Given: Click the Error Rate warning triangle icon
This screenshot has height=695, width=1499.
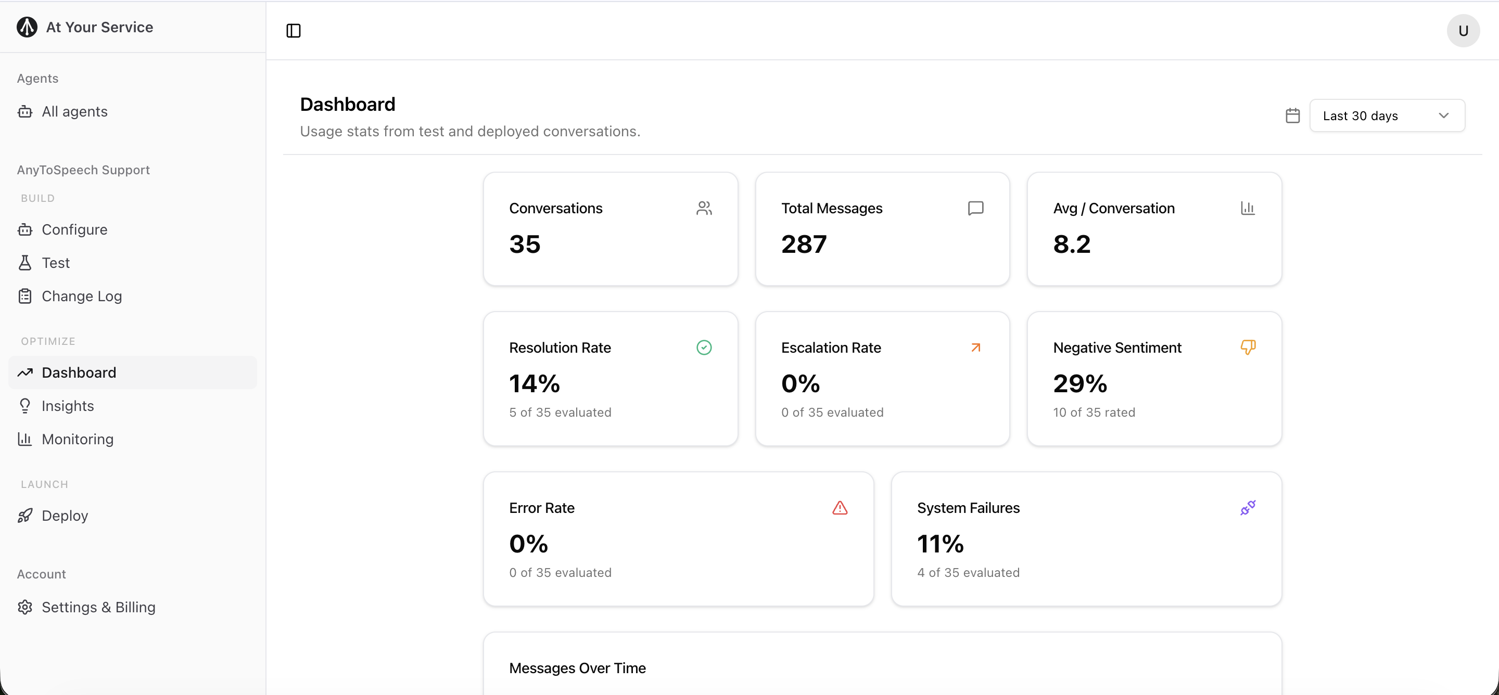Looking at the screenshot, I should [840, 508].
